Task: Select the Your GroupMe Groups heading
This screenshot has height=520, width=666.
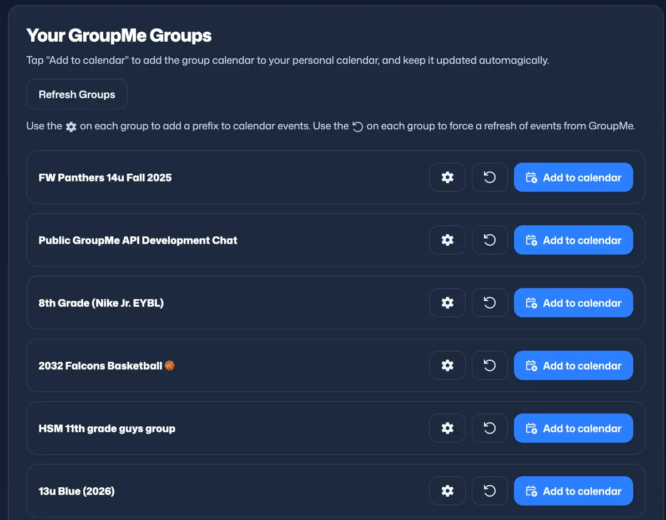Action: coord(119,36)
